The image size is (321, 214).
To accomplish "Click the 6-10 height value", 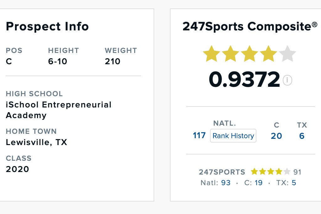I will (x=58, y=61).
